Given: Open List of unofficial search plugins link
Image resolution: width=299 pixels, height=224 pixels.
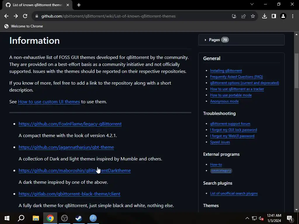Looking at the screenshot, I should pyautogui.click(x=234, y=193).
